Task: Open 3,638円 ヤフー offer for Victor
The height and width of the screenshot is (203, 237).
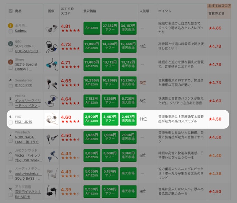Action: [110, 156]
